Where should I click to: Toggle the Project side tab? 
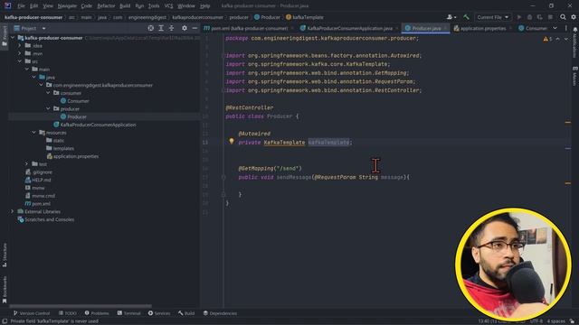click(x=5, y=36)
